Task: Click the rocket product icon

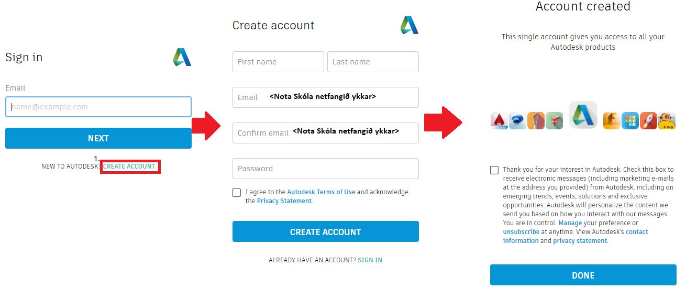Action: click(x=648, y=121)
